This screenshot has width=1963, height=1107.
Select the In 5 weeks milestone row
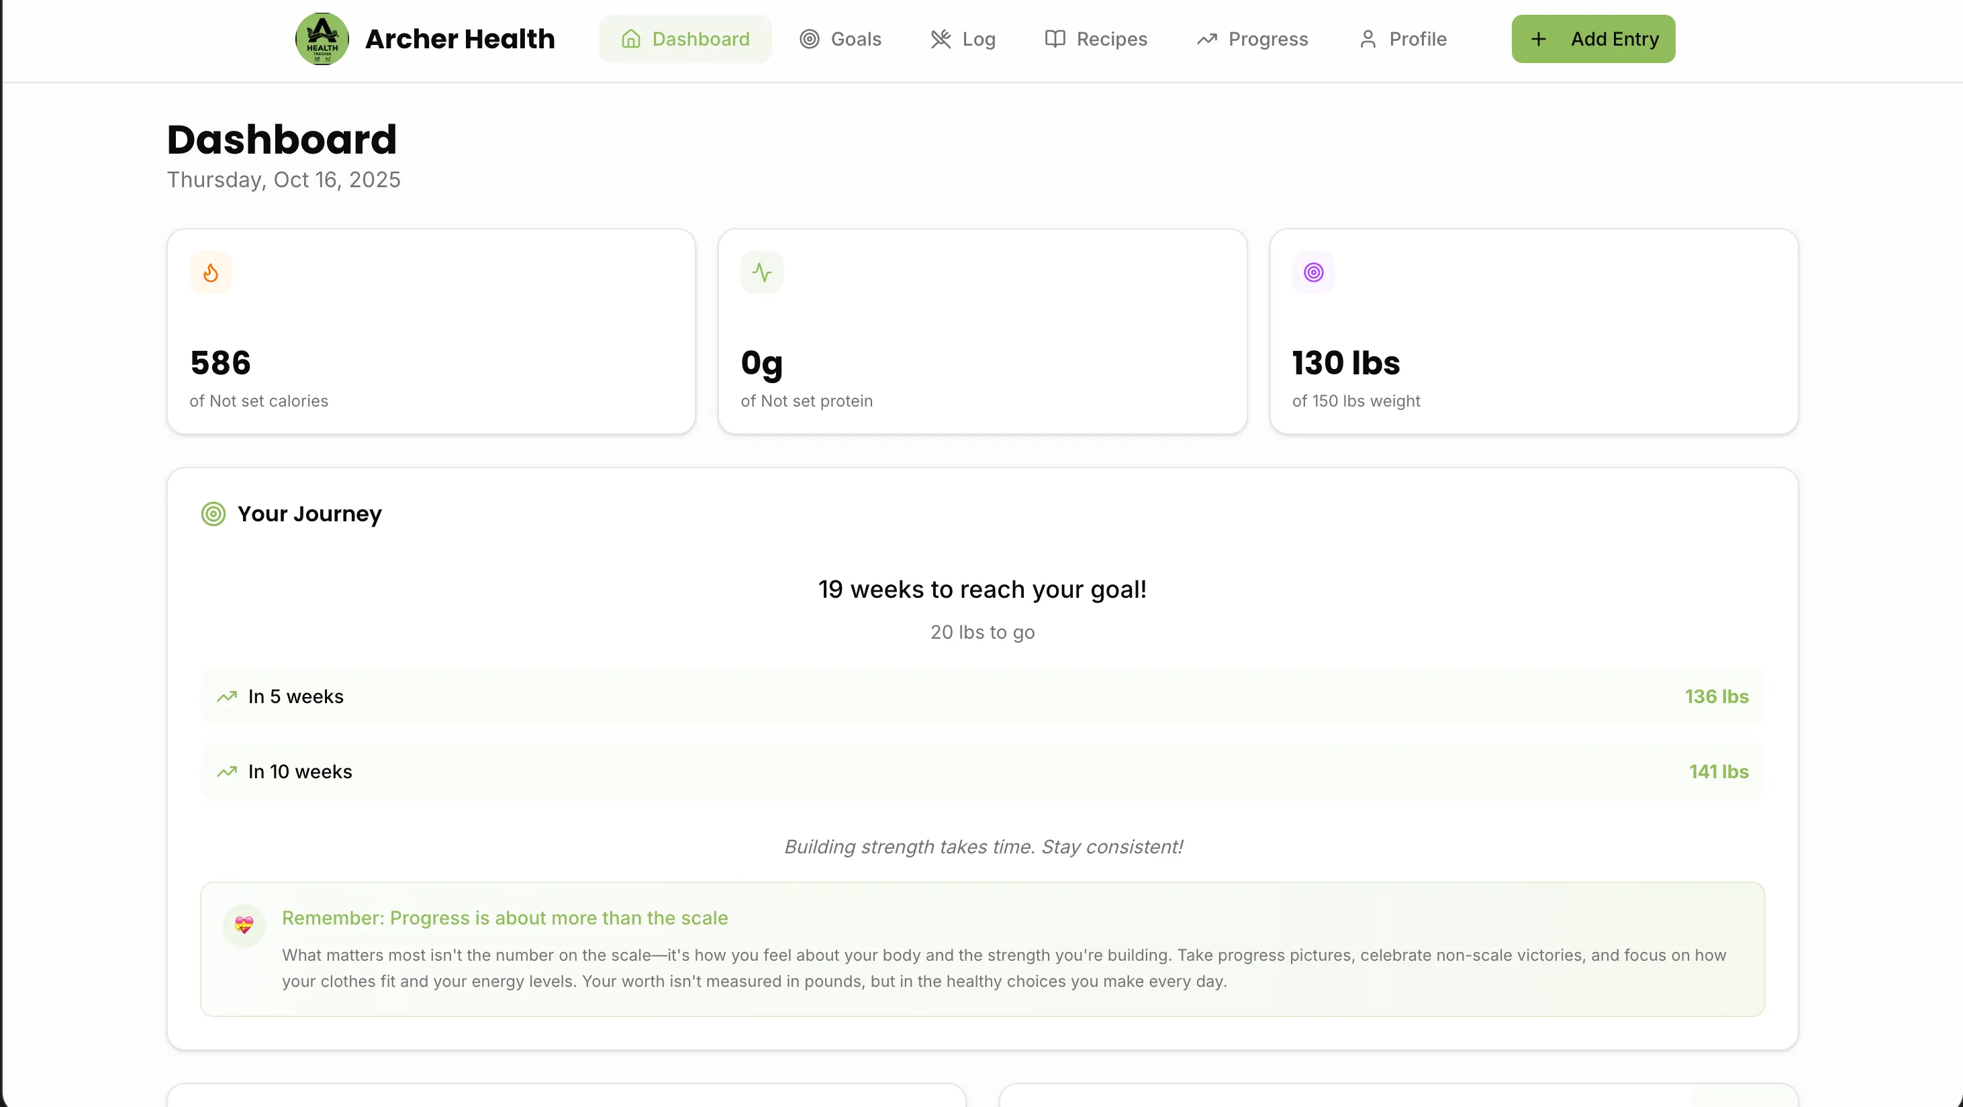(x=982, y=696)
